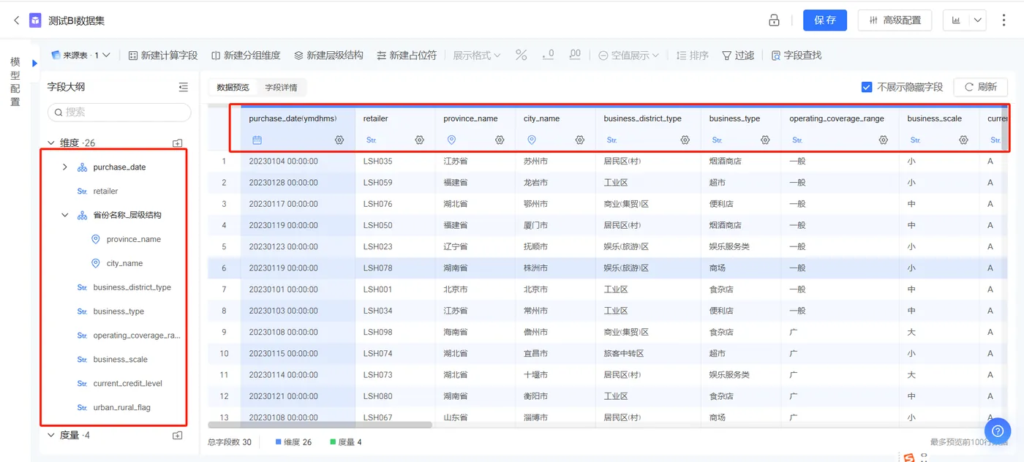The image size is (1024, 462).
Task: Select current_credit_level in field outline
Action: click(x=127, y=384)
